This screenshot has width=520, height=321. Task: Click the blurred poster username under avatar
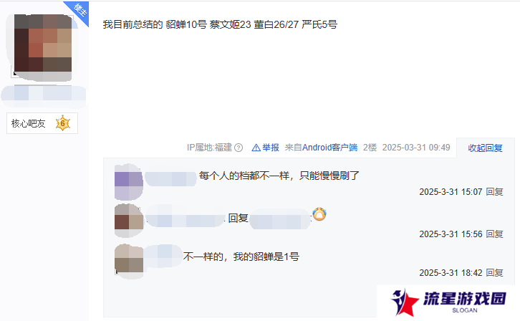pos(44,96)
